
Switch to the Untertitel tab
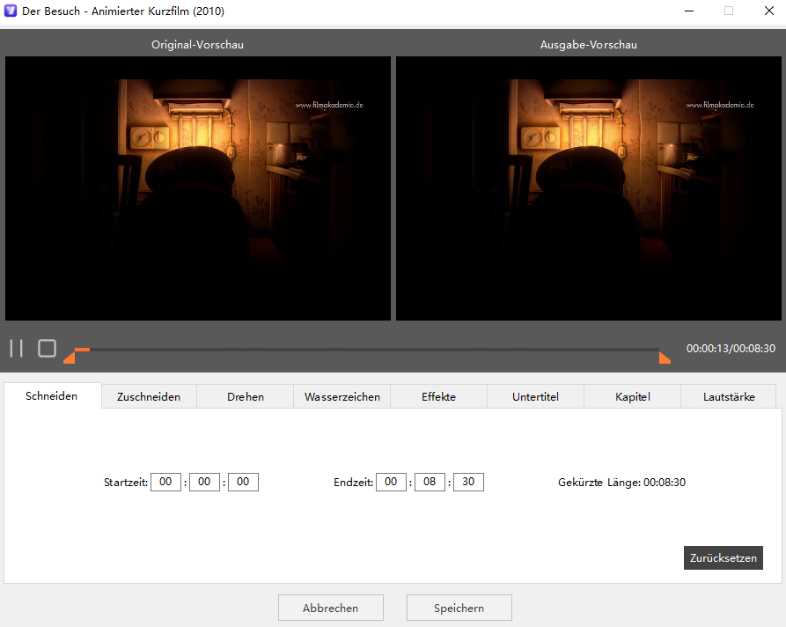[535, 396]
